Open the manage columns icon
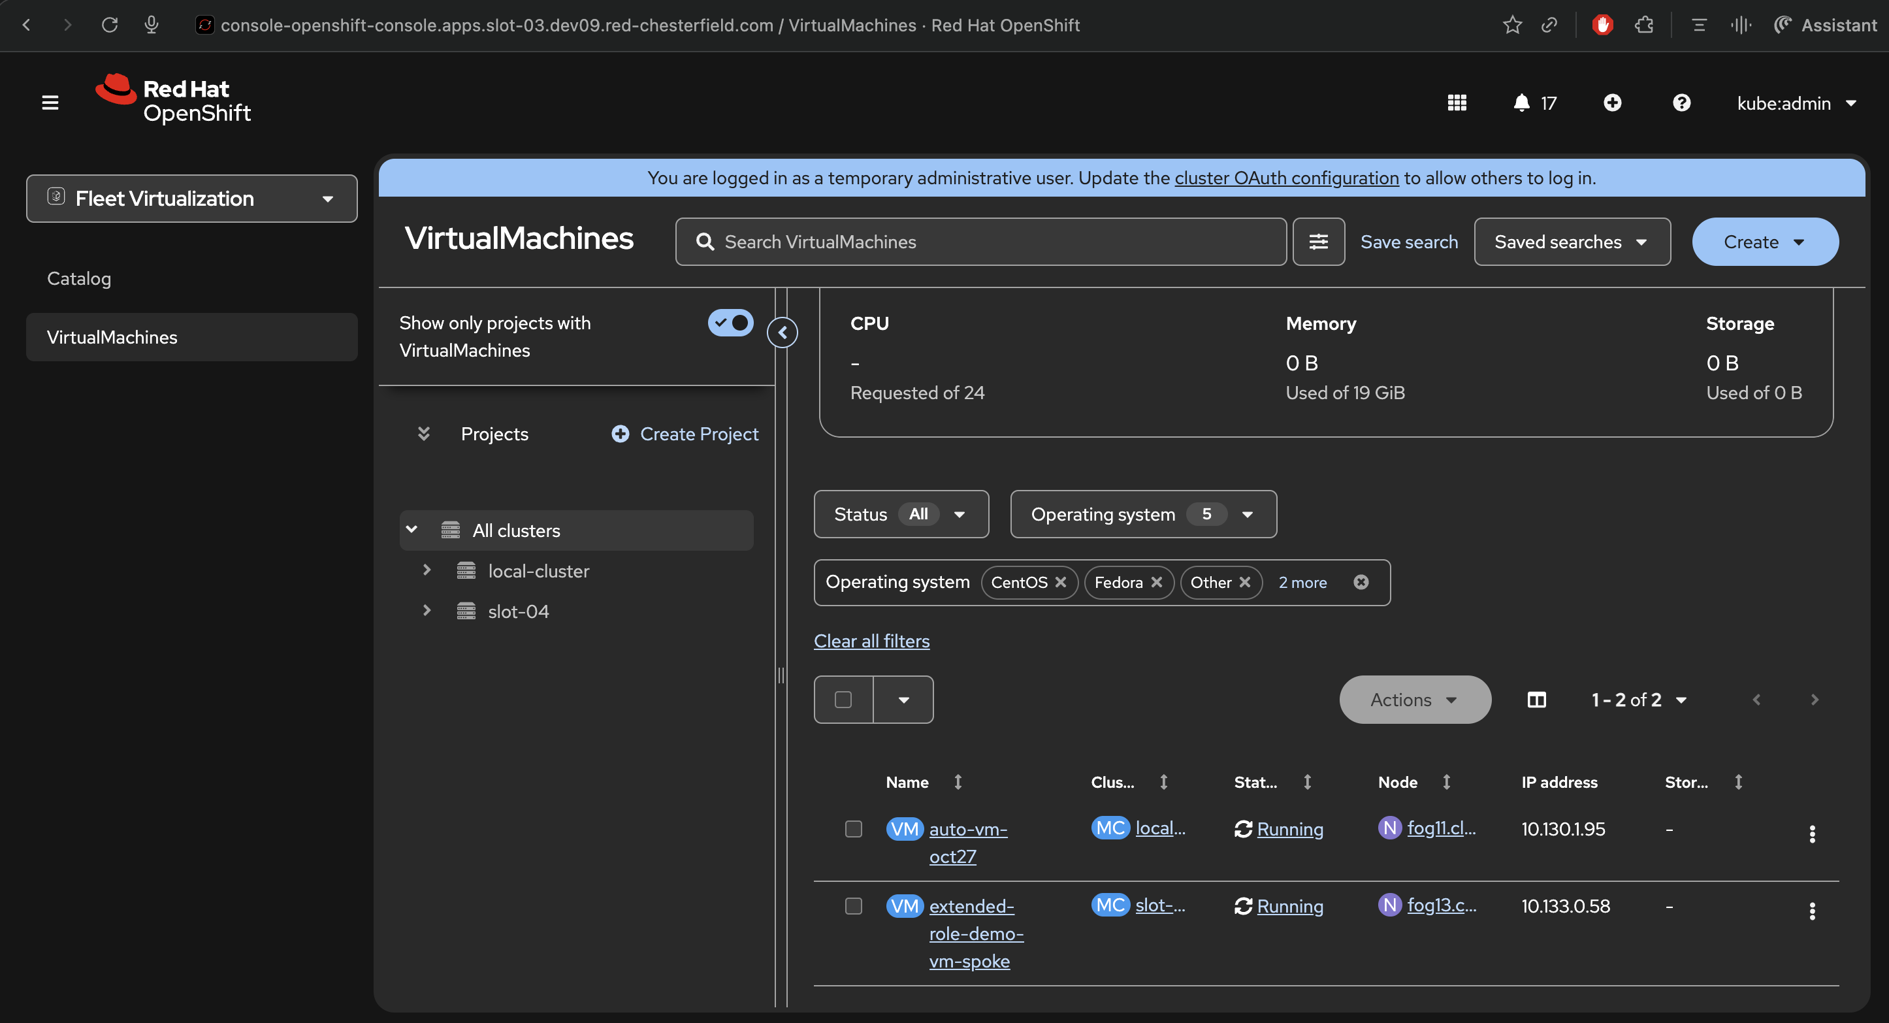This screenshot has width=1889, height=1023. tap(1536, 700)
